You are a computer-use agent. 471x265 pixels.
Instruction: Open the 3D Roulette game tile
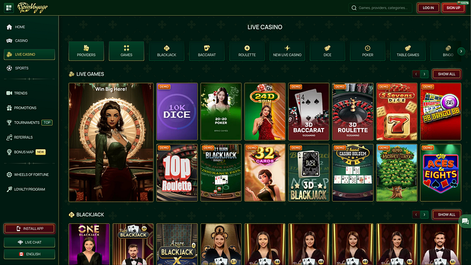point(353,112)
